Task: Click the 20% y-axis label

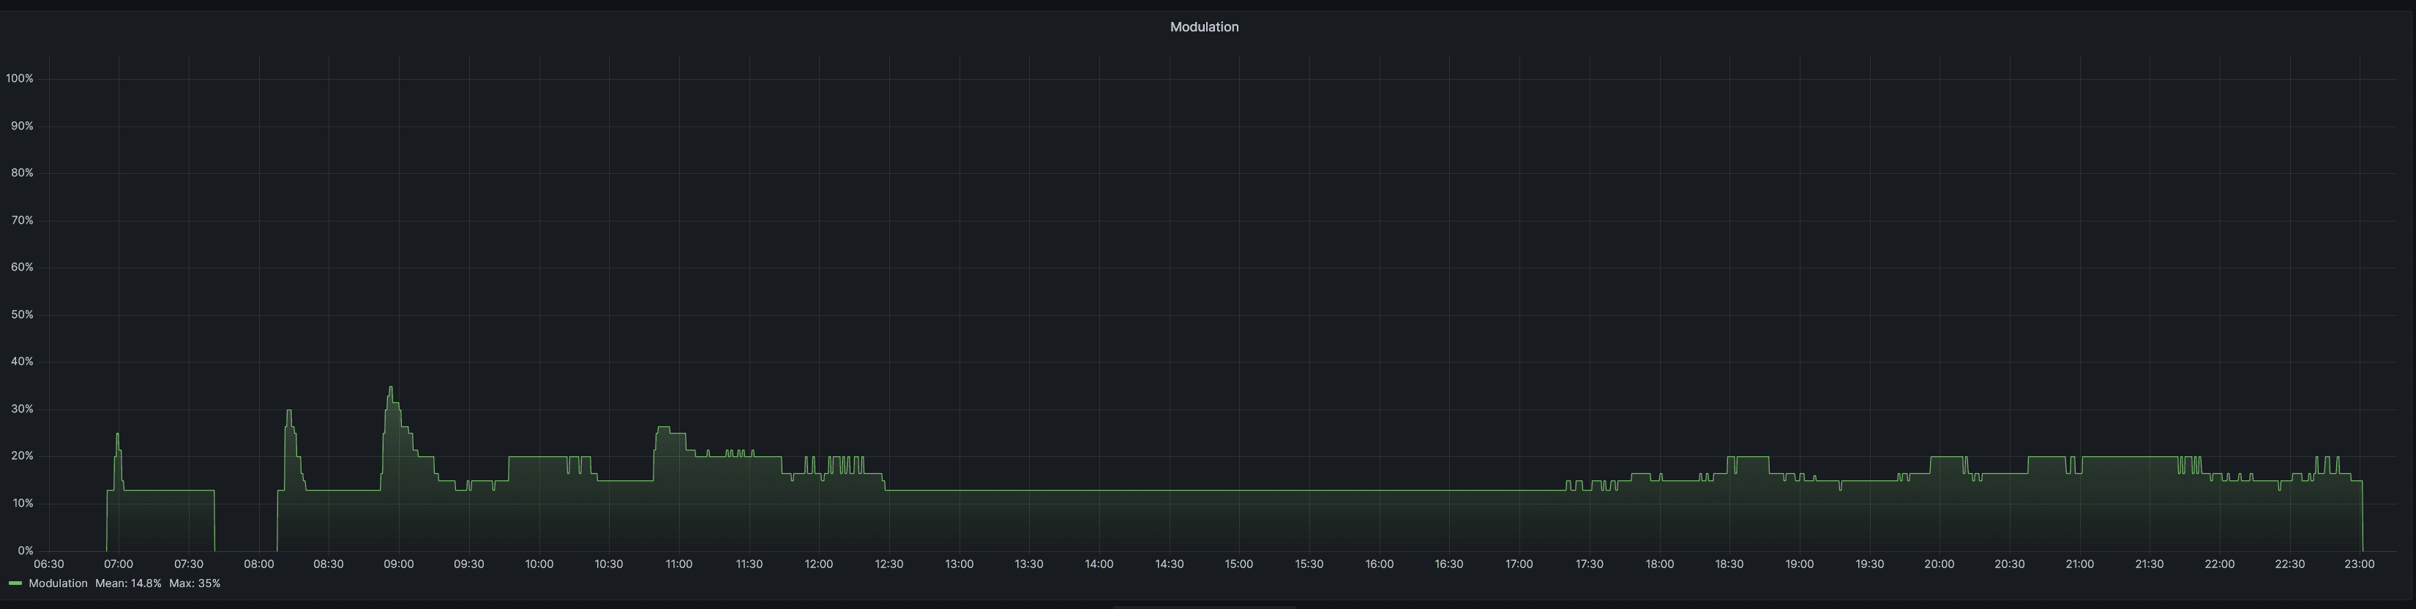Action: (x=23, y=456)
